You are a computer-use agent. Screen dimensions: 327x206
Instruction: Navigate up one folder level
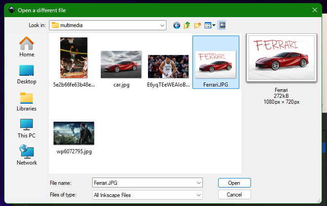click(x=187, y=26)
